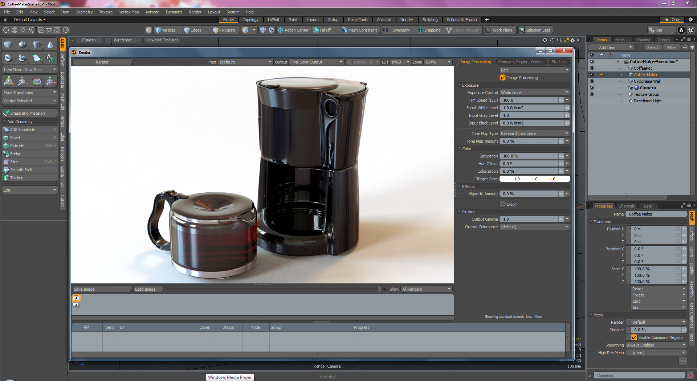This screenshot has height=381, width=697.
Task: Pick the Torus primitive tool
Action: [x=8, y=58]
